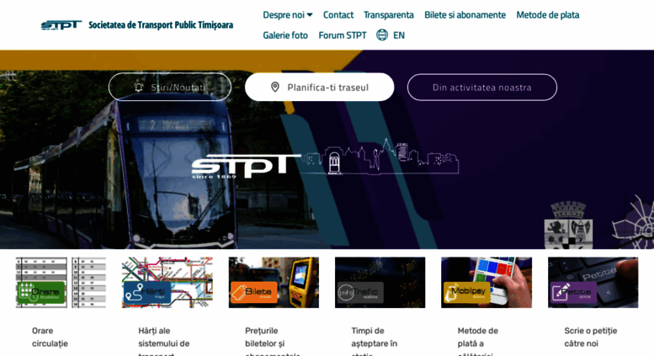654x356 pixels.
Task: Visit the Forum STPT link
Action: (x=343, y=35)
